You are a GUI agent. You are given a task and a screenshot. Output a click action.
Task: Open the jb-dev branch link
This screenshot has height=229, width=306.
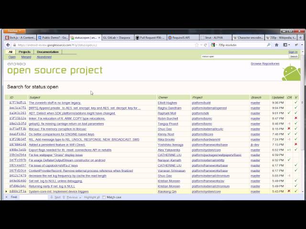point(255,145)
